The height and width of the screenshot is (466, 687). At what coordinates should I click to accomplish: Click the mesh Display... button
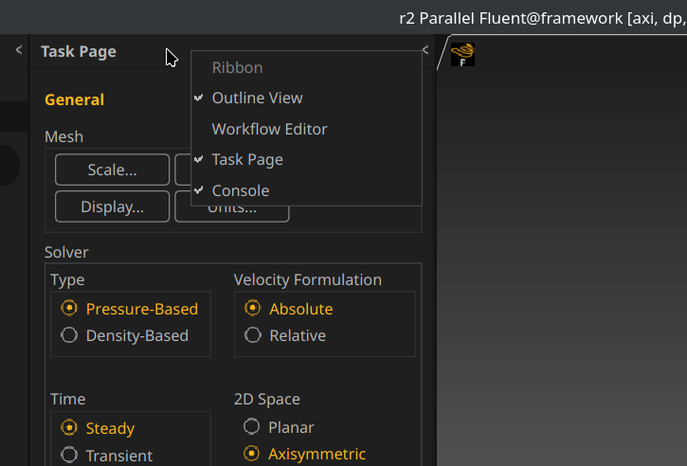[112, 206]
